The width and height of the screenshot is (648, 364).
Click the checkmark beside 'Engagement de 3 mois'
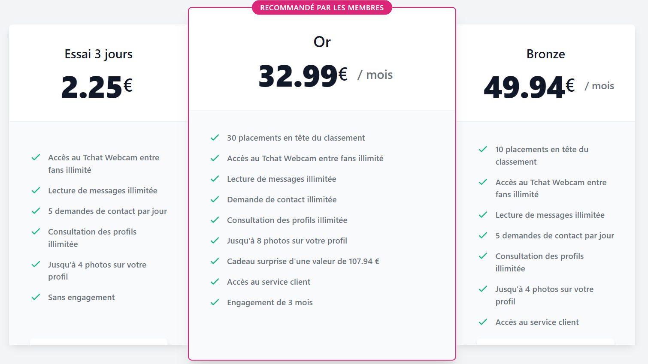[x=215, y=302]
